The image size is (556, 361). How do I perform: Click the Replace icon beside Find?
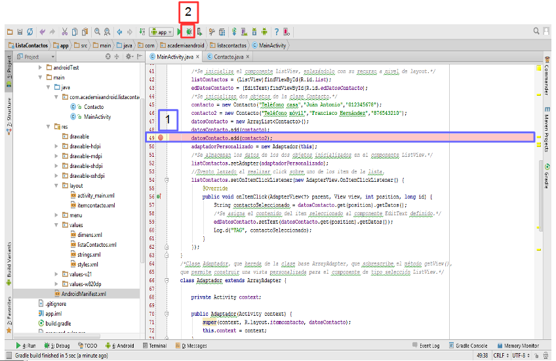[x=107, y=32]
